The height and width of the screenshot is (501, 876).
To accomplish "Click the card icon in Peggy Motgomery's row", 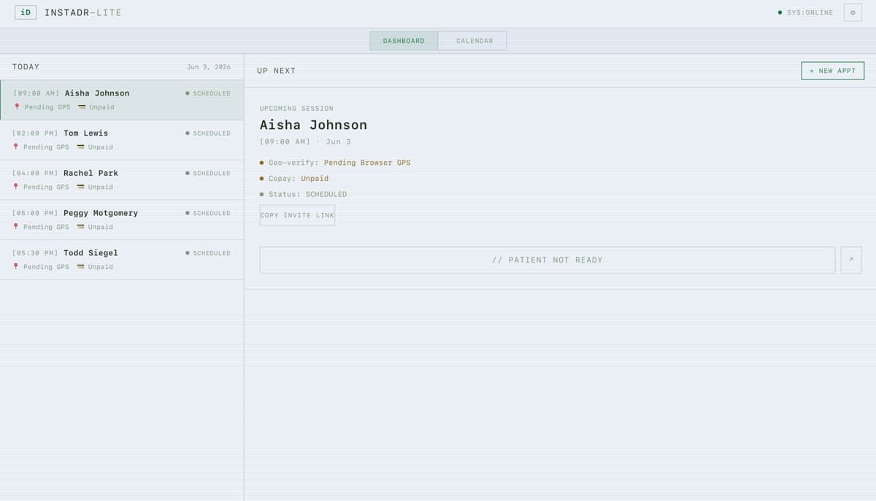I will point(80,227).
